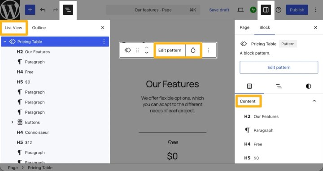
Task: Open the droplet styles icon in toolbar
Action: coord(193,50)
